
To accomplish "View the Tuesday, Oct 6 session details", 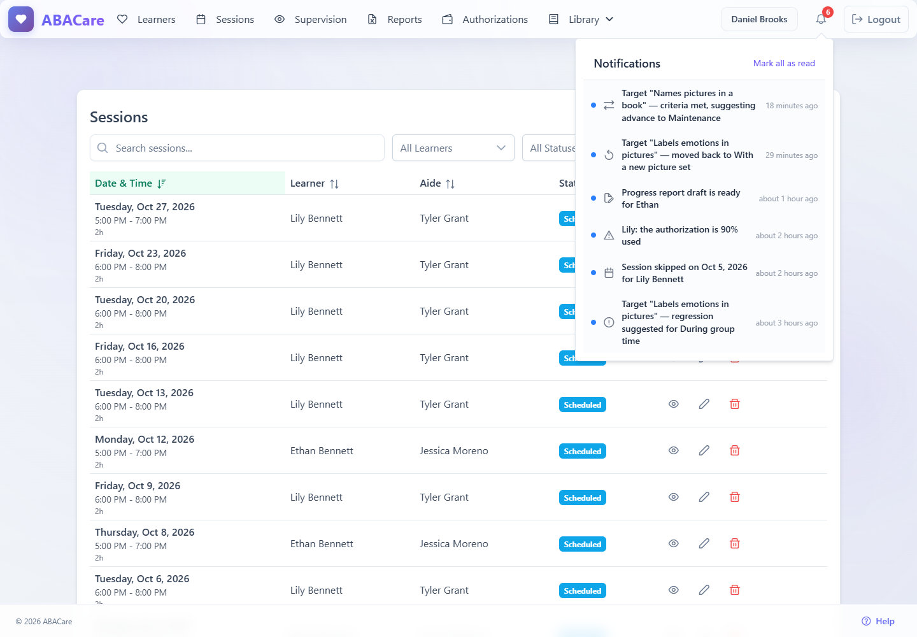I will click(x=674, y=590).
